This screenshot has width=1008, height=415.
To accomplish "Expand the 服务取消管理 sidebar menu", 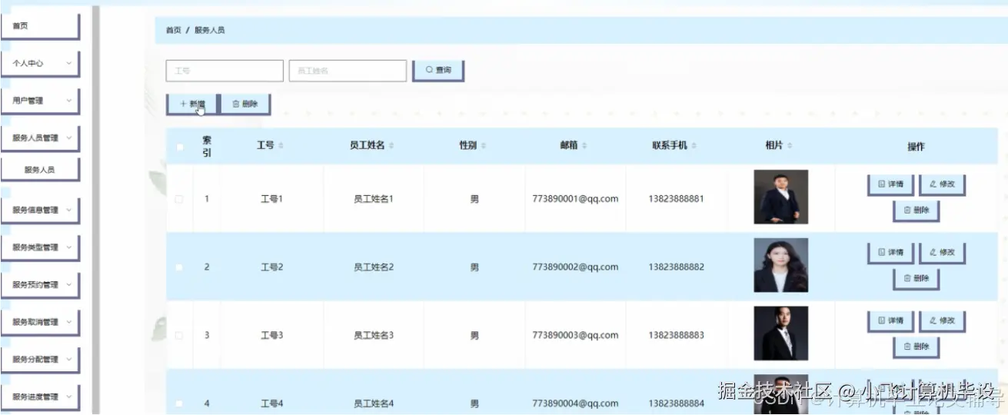I will 40,322.
